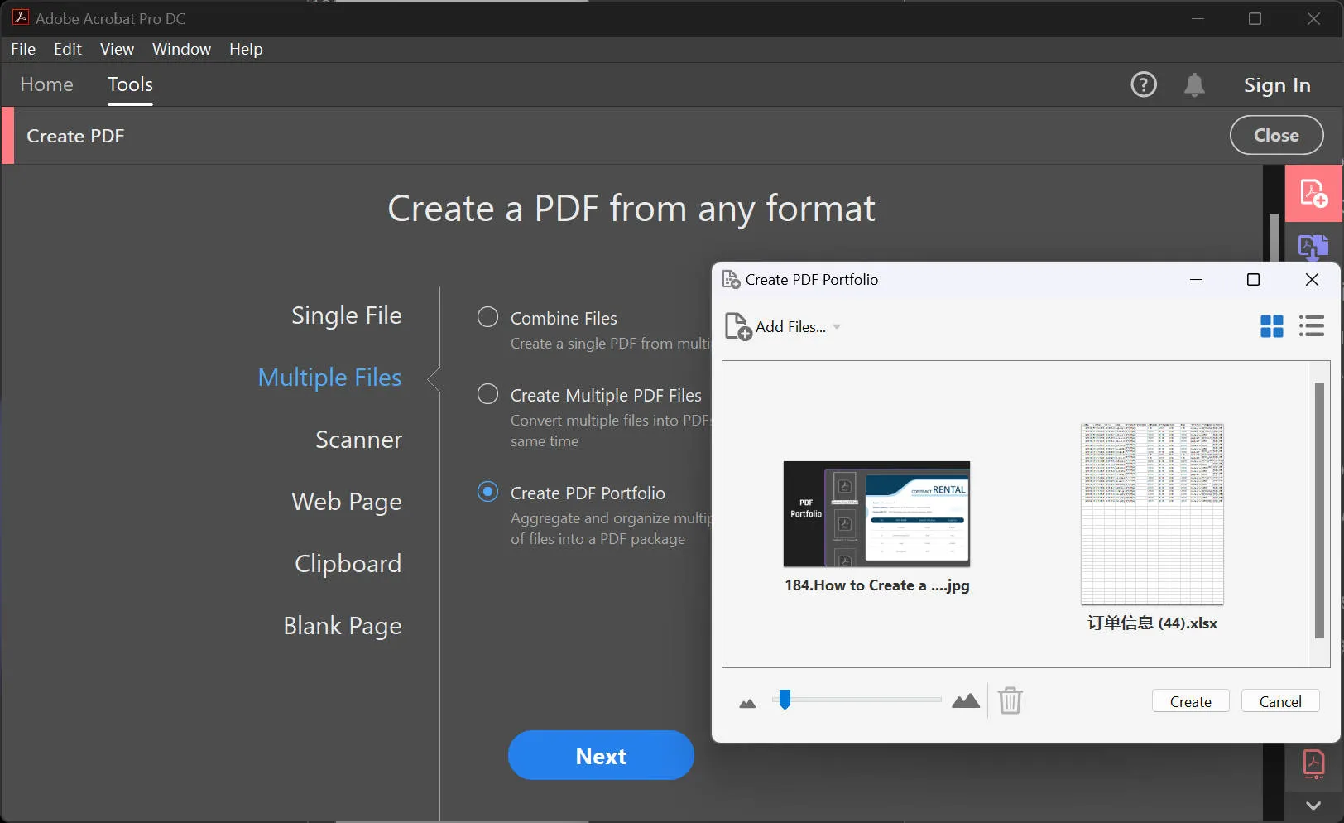Choose the Clipboard source
The image size is (1344, 823).
coord(348,564)
